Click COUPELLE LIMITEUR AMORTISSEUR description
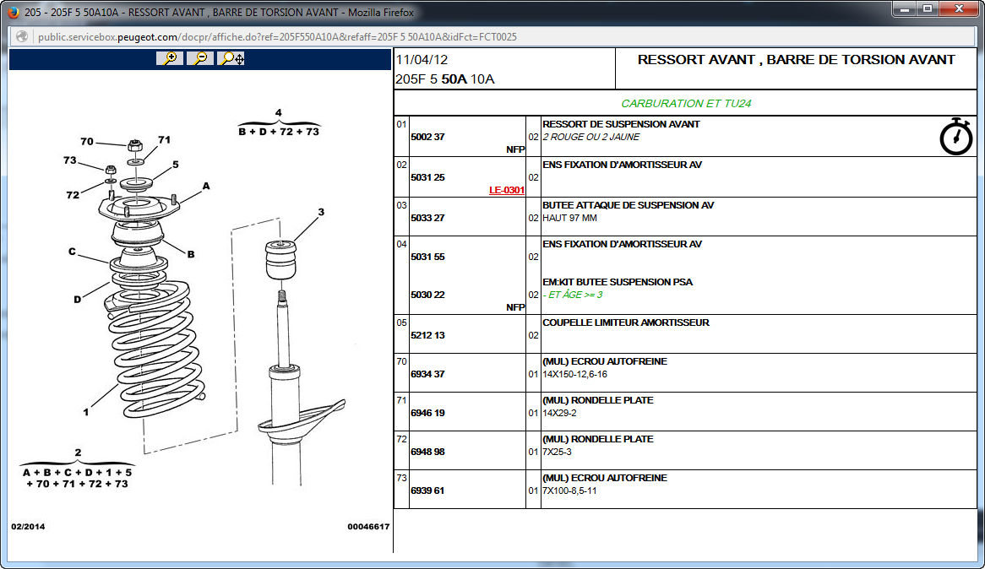Screen dimensions: 985x569 click(x=625, y=322)
